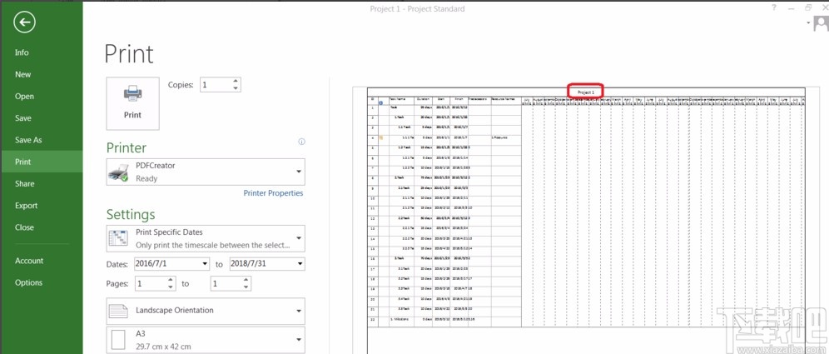Screen dimensions: 829x354
Task: Open the Share page
Action: pyautogui.click(x=24, y=183)
